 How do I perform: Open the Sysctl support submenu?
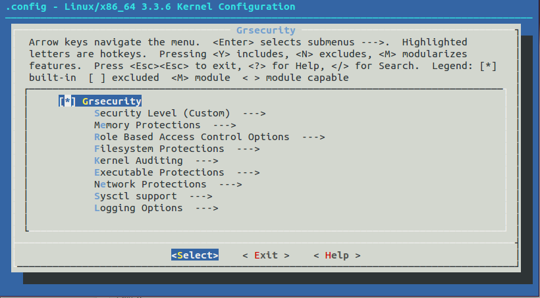coord(136,196)
